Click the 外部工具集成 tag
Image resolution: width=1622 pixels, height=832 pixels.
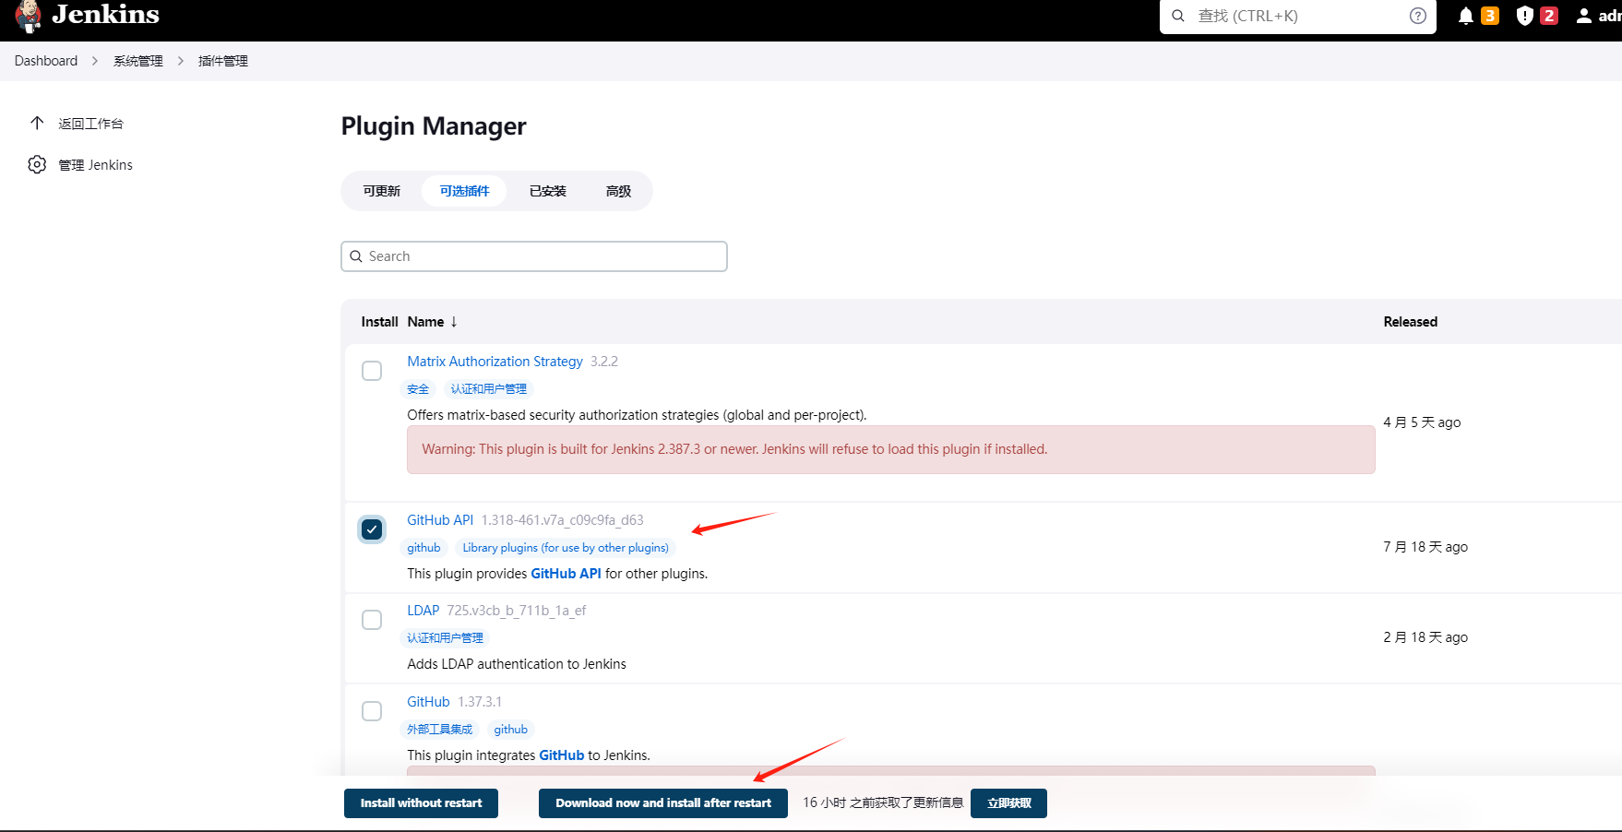(439, 730)
